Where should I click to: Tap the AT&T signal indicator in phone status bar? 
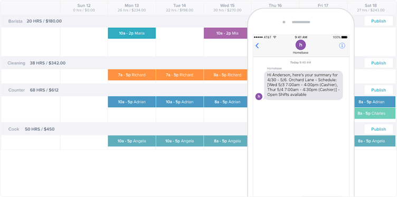(x=264, y=37)
